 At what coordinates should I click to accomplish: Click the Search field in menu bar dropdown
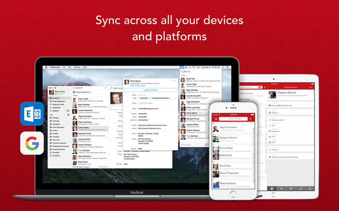(200, 71)
